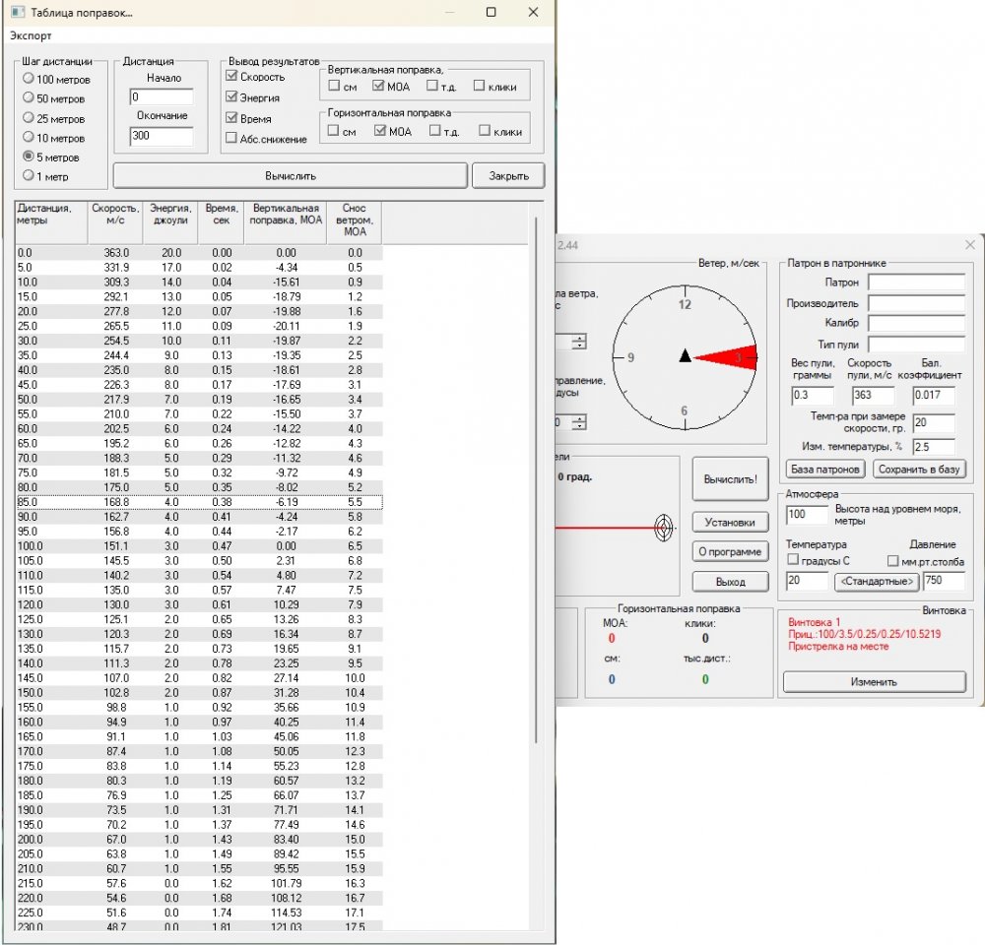985x945 pixels.
Task: Click the Вычислить! button in main window
Action: pyautogui.click(x=730, y=479)
